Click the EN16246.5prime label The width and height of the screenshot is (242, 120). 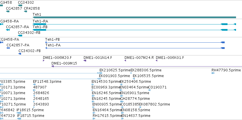tap(106, 93)
